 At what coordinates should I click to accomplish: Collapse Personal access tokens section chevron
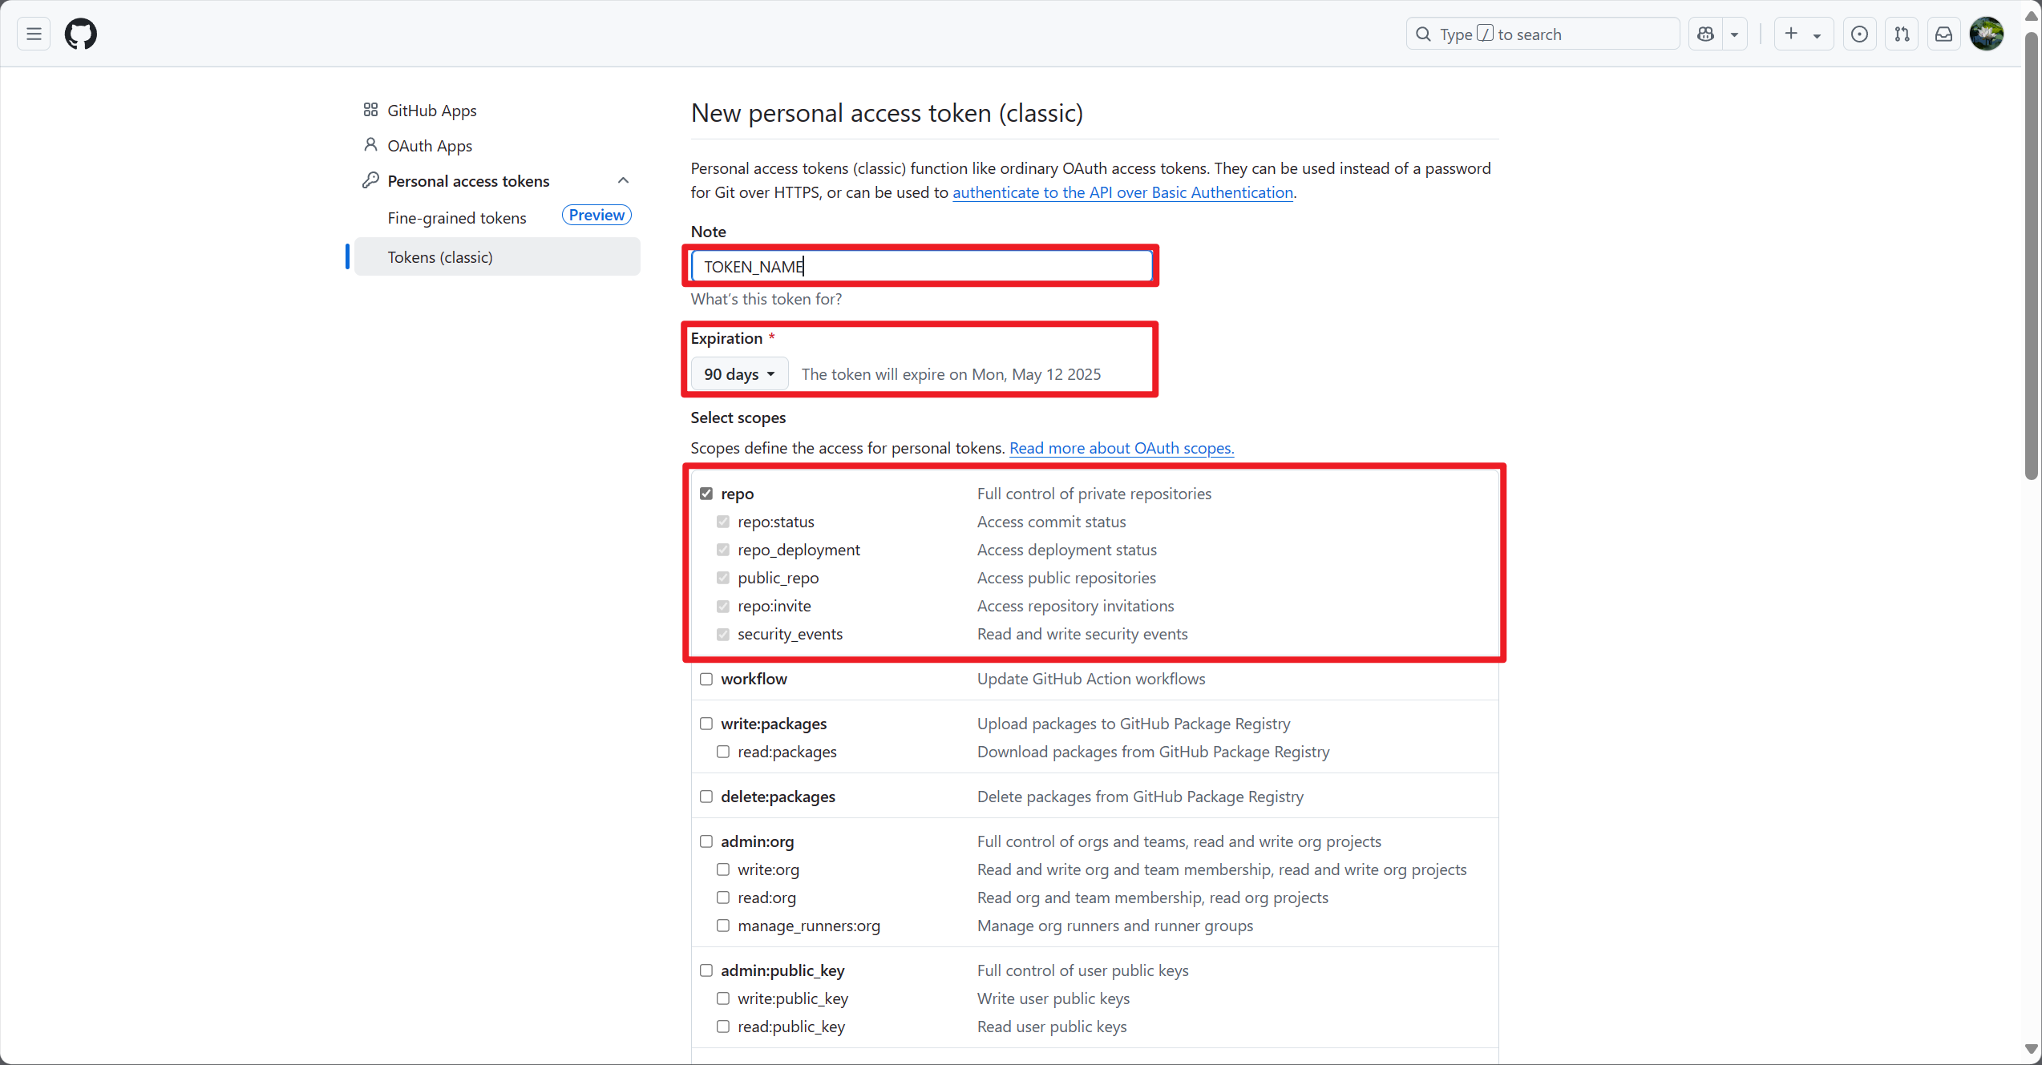coord(623,181)
